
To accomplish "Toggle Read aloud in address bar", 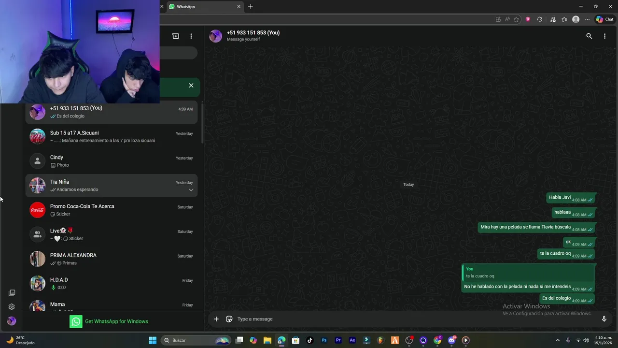I will tap(507, 19).
